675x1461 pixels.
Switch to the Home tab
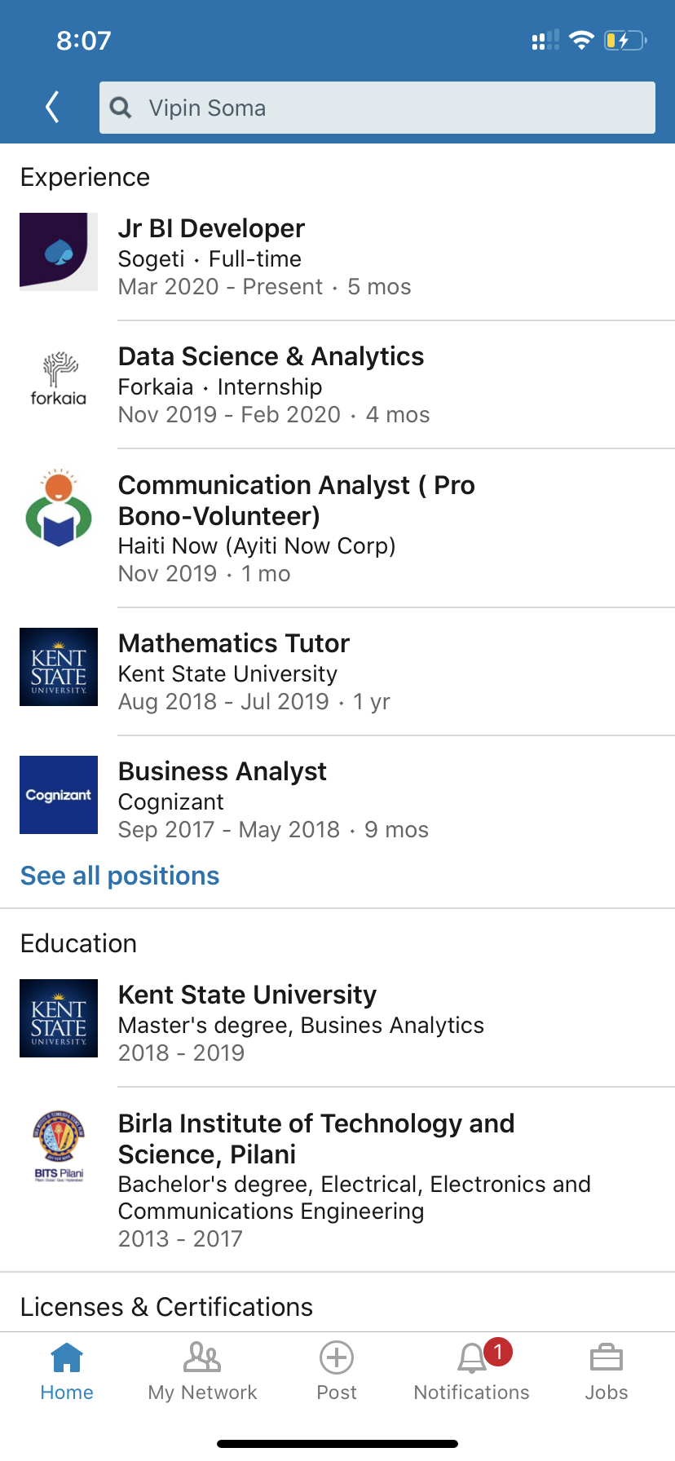67,1370
